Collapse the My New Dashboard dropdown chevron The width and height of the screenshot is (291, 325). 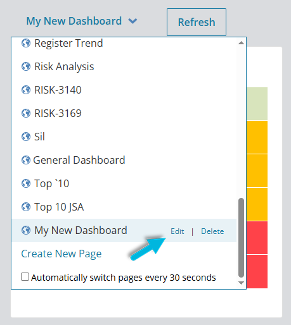133,21
